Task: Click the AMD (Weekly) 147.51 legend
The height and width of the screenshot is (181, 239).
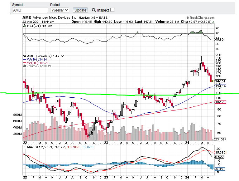Action: pyautogui.click(x=46, y=56)
